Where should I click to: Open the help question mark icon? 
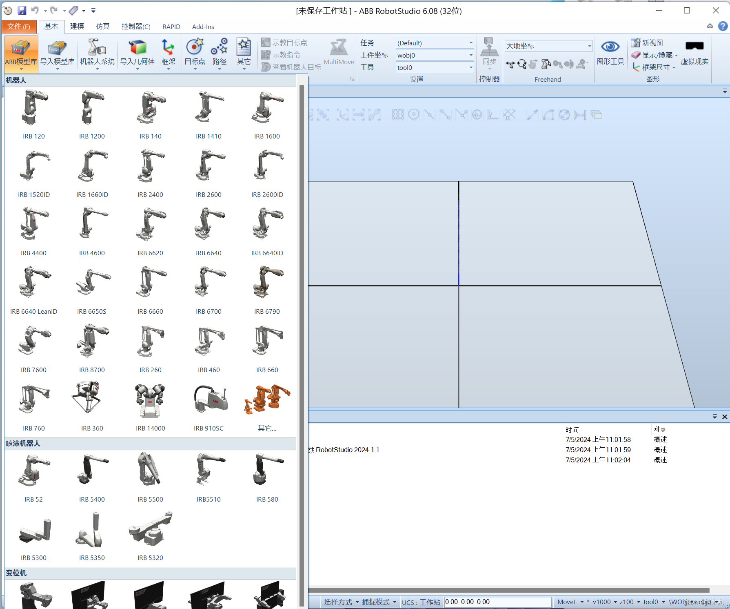point(723,27)
